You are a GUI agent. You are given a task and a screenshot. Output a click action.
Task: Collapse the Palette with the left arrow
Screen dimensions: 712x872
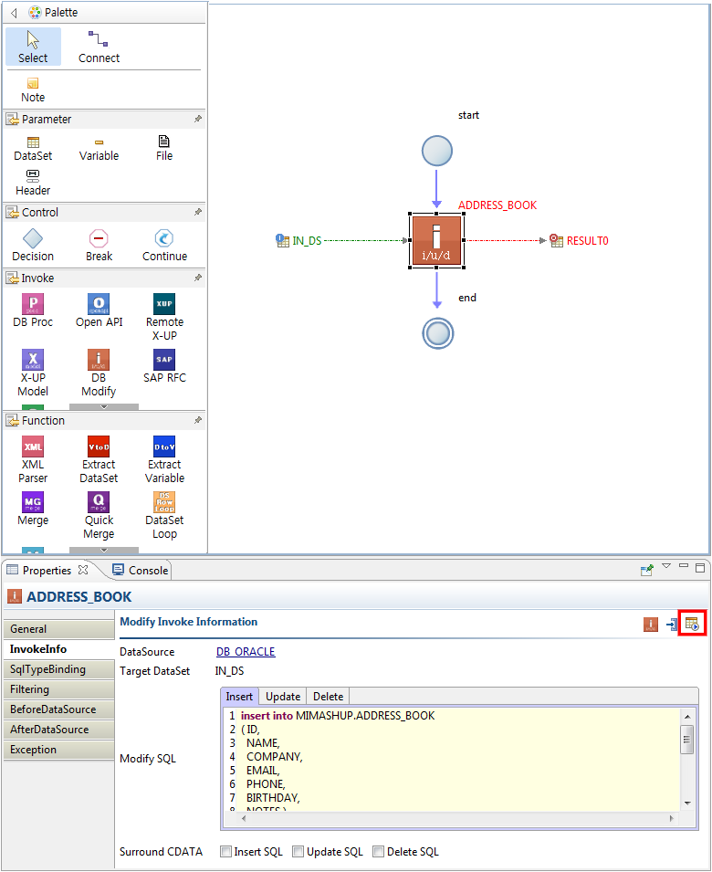(x=14, y=12)
